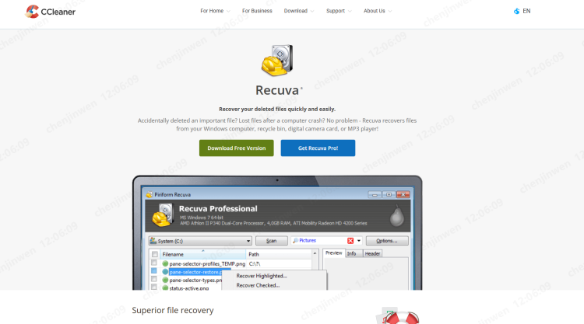
Task: Select the Superior file recovery heading
Action: tap(173, 310)
